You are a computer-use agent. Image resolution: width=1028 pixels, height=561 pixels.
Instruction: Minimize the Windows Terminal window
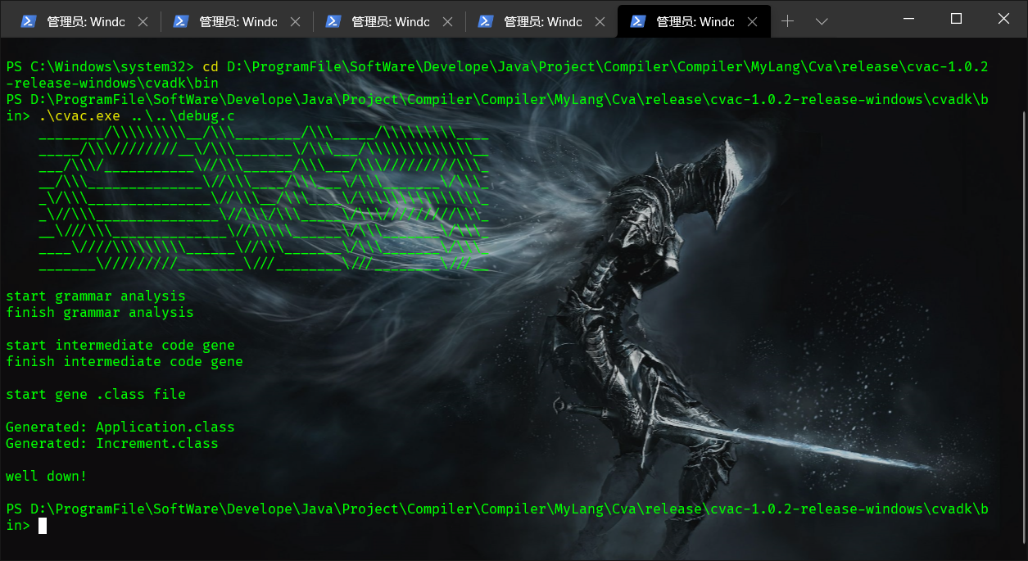point(909,19)
